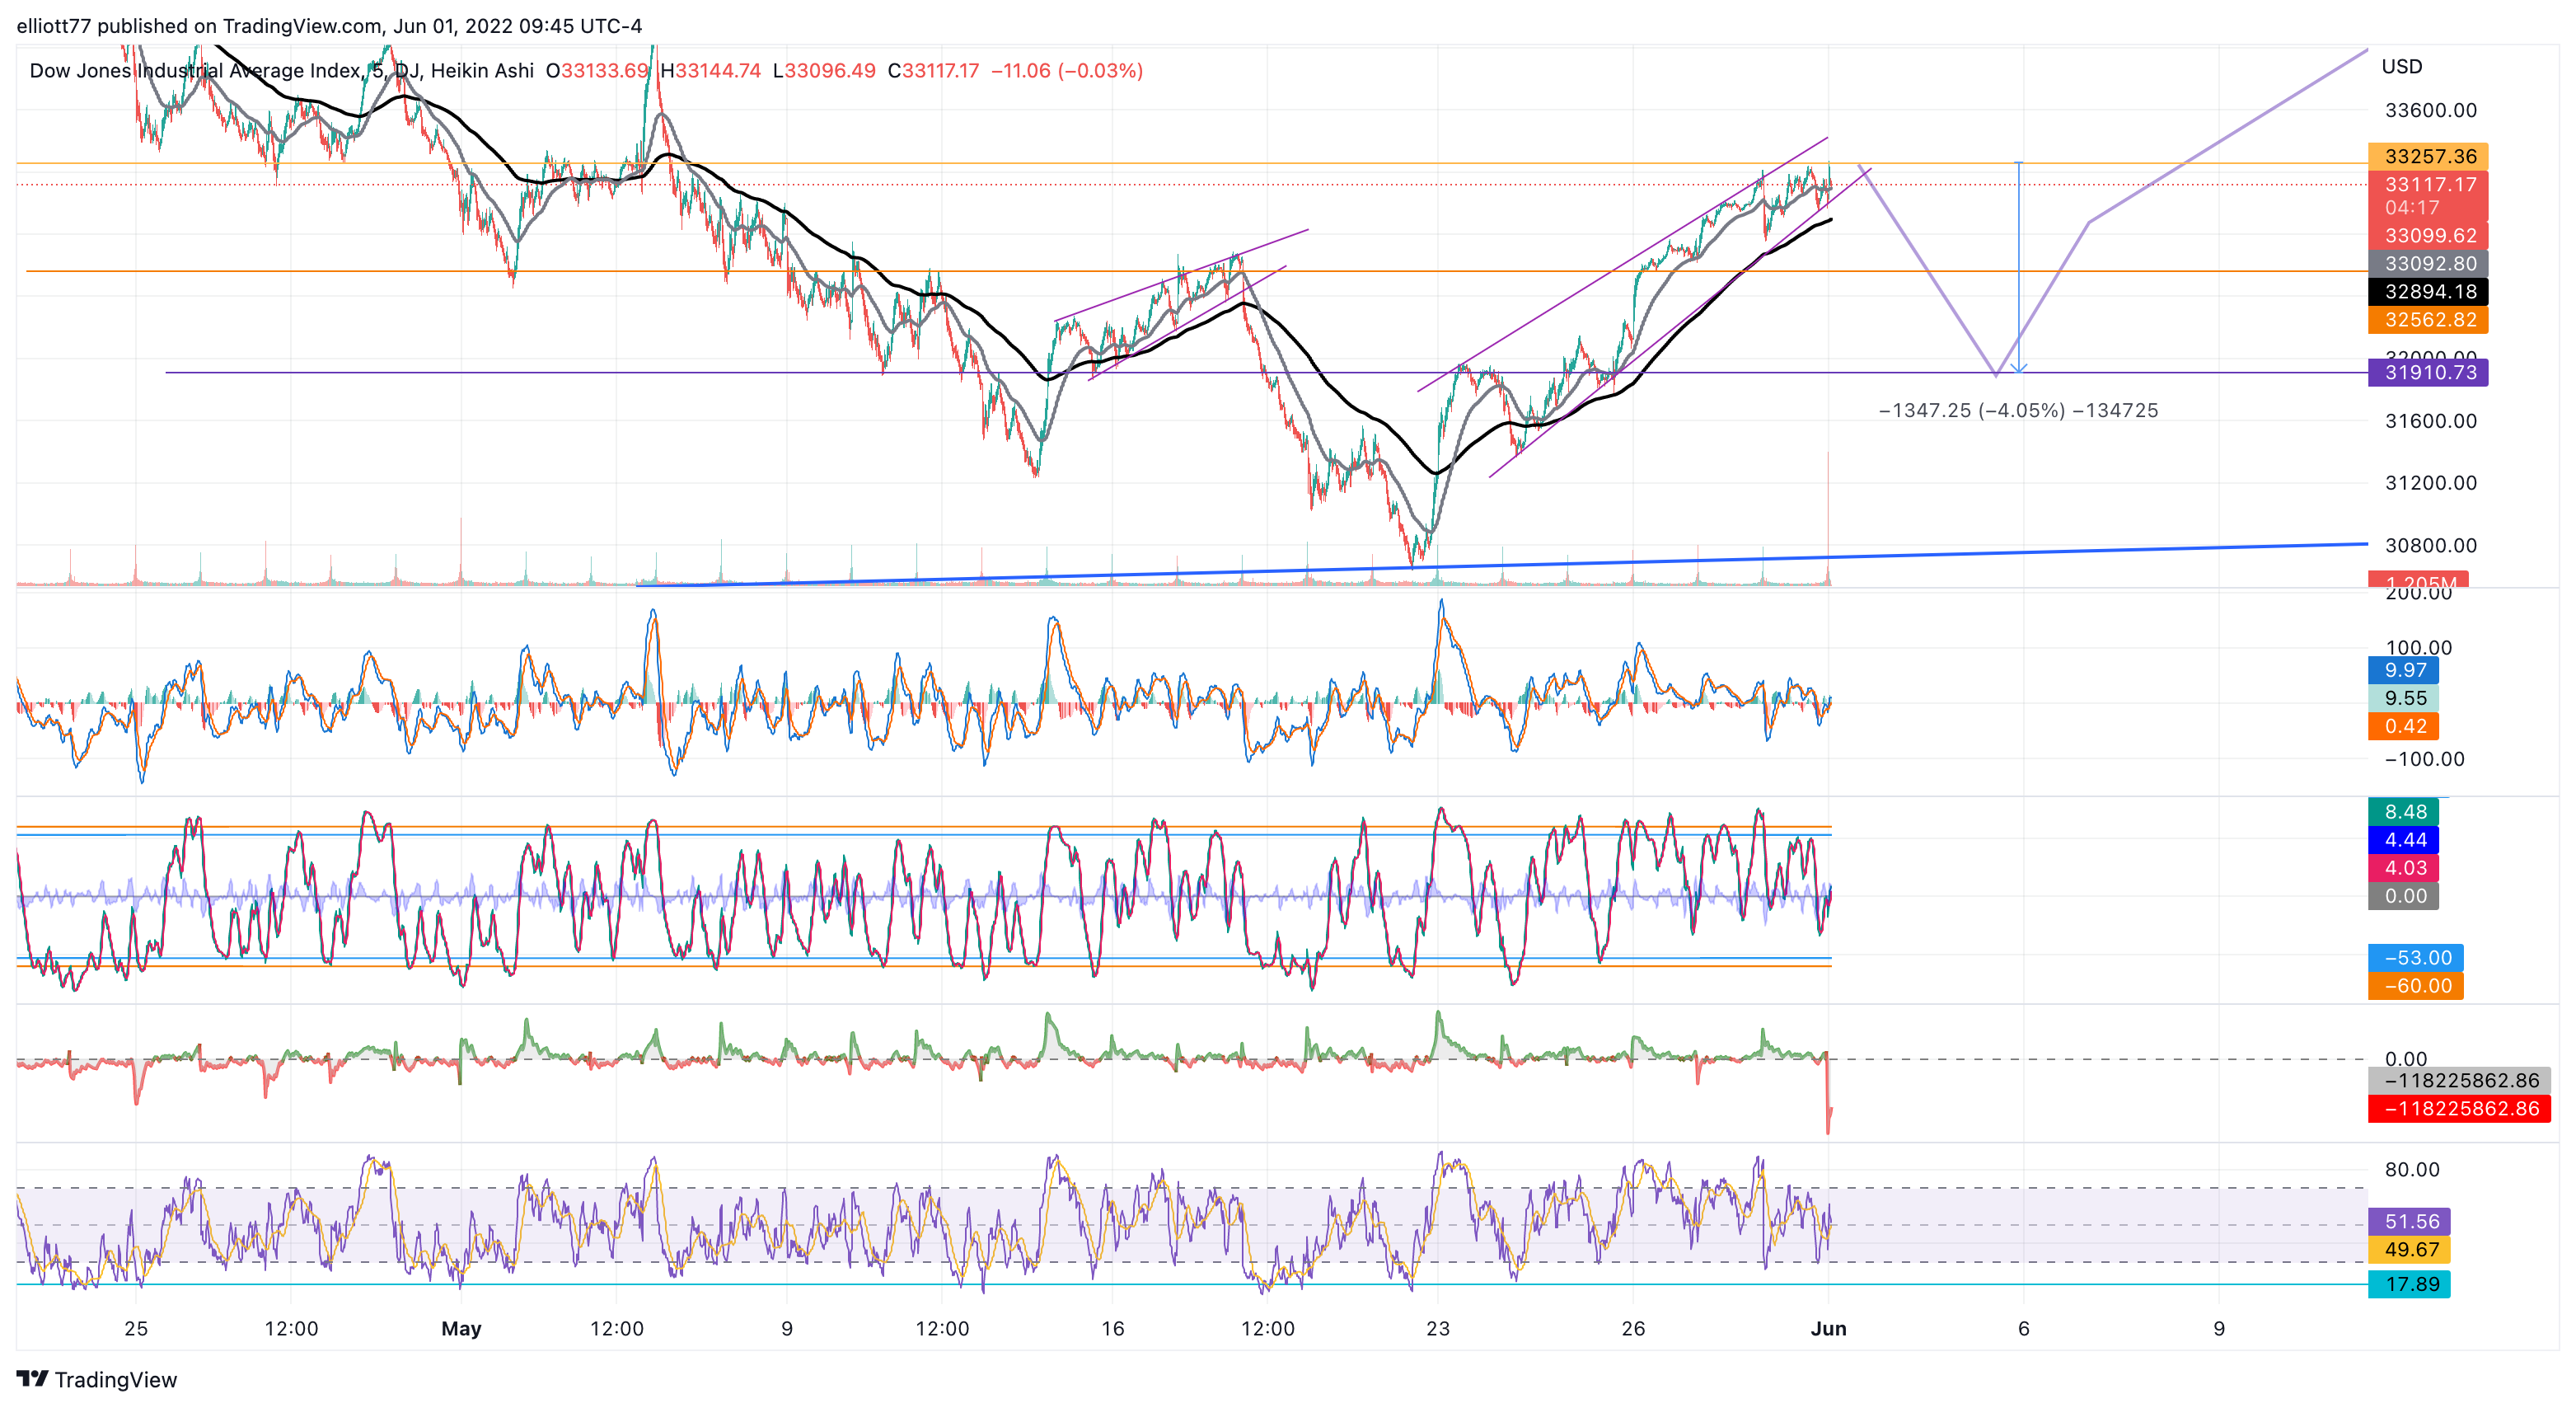Click the green 8.48 oscillator value

click(2403, 811)
